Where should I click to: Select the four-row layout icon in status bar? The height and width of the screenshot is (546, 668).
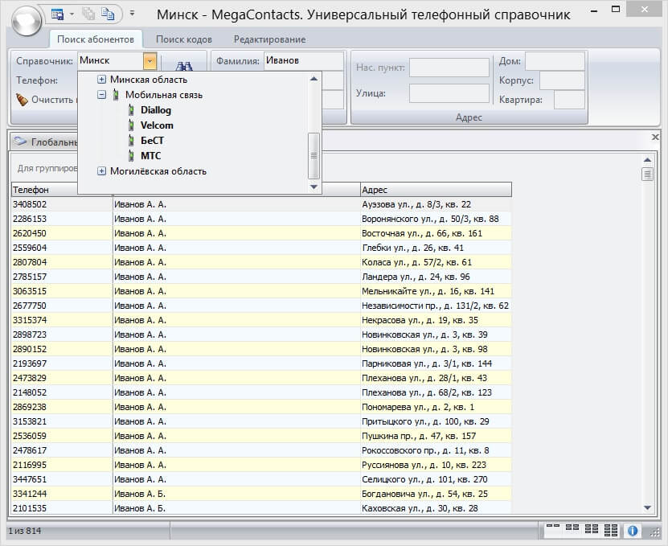click(612, 530)
